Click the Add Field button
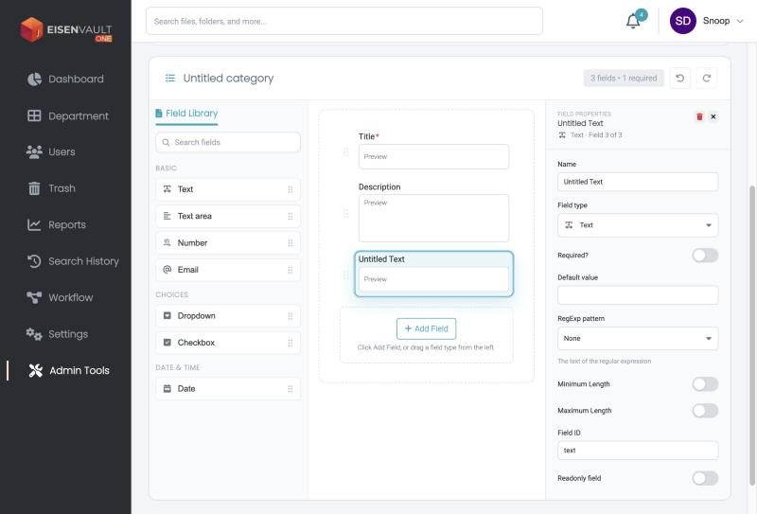Screen dimensions: 757x514 427,328
